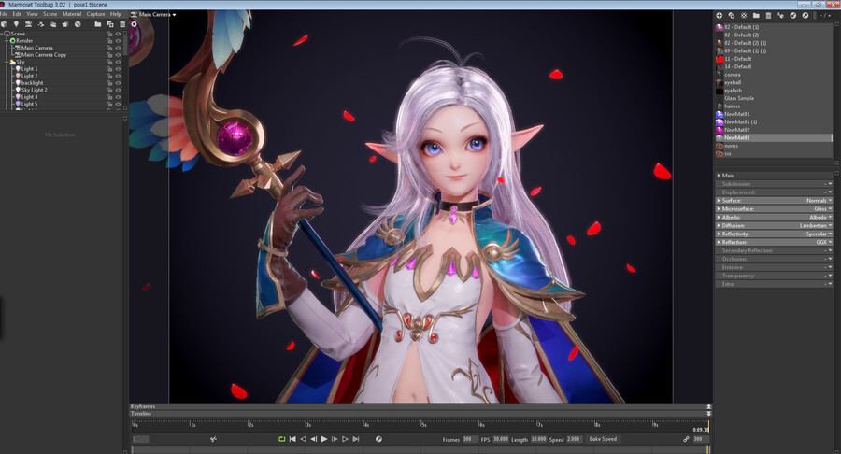Image resolution: width=841 pixels, height=454 pixels.
Task: Create a new material folder icon
Action: [x=756, y=16]
